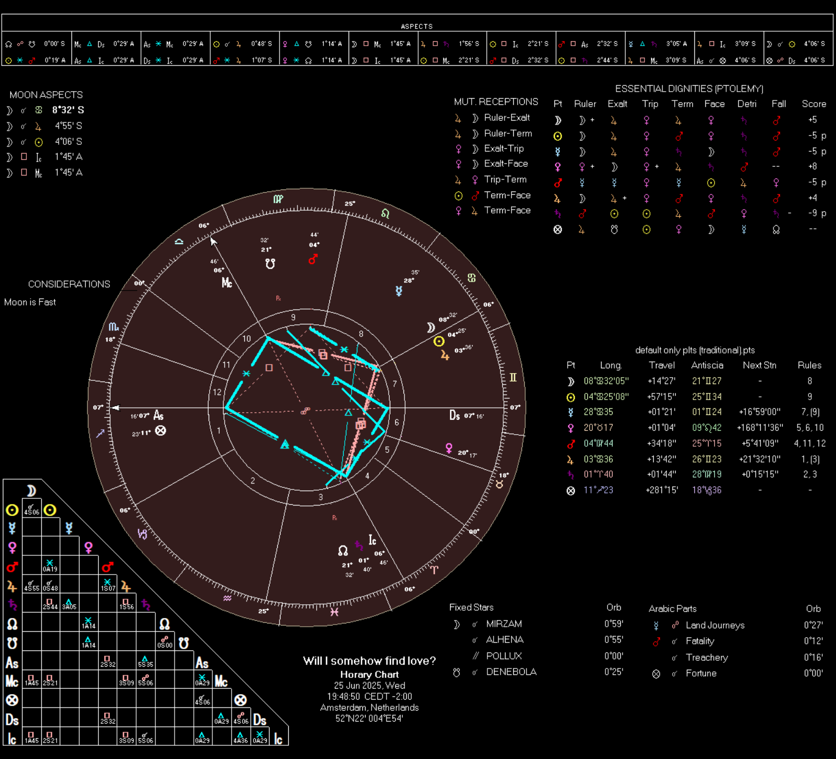
Task: Click the Sun-Moon conjunction cell 4S06 in grid
Action: coord(31,510)
